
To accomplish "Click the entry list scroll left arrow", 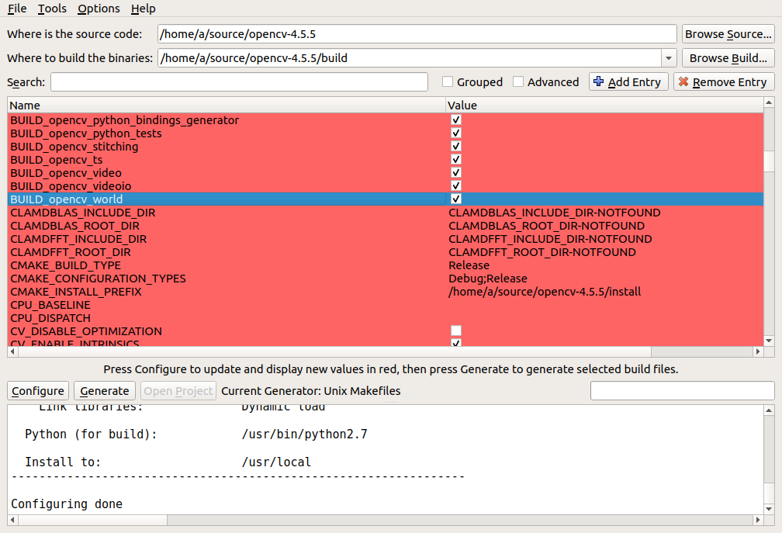I will tap(12, 351).
